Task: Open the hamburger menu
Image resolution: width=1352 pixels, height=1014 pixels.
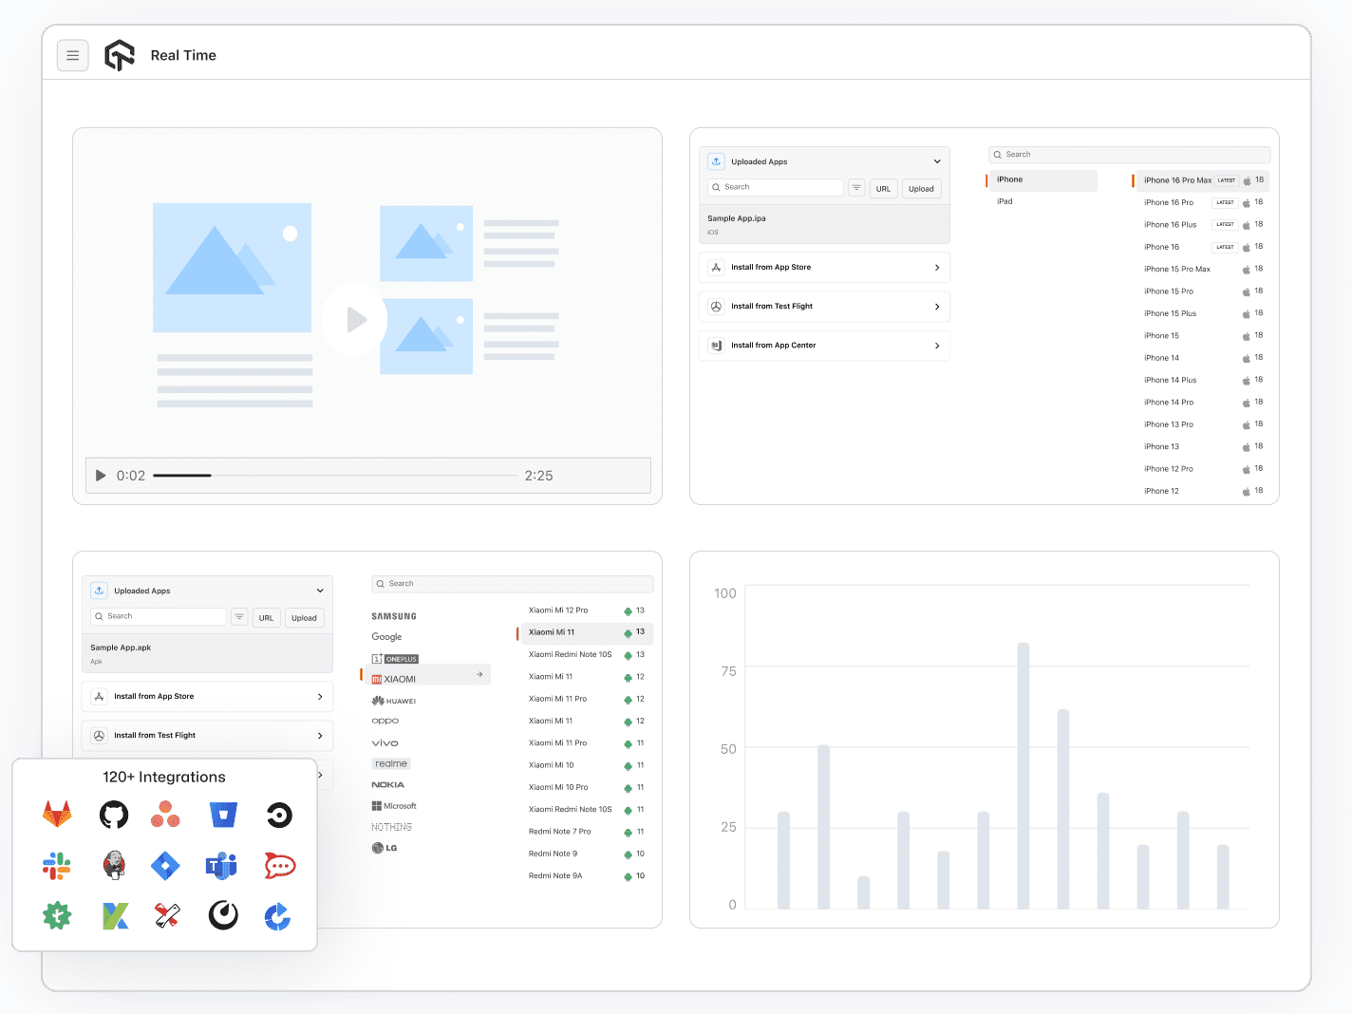Action: (73, 56)
